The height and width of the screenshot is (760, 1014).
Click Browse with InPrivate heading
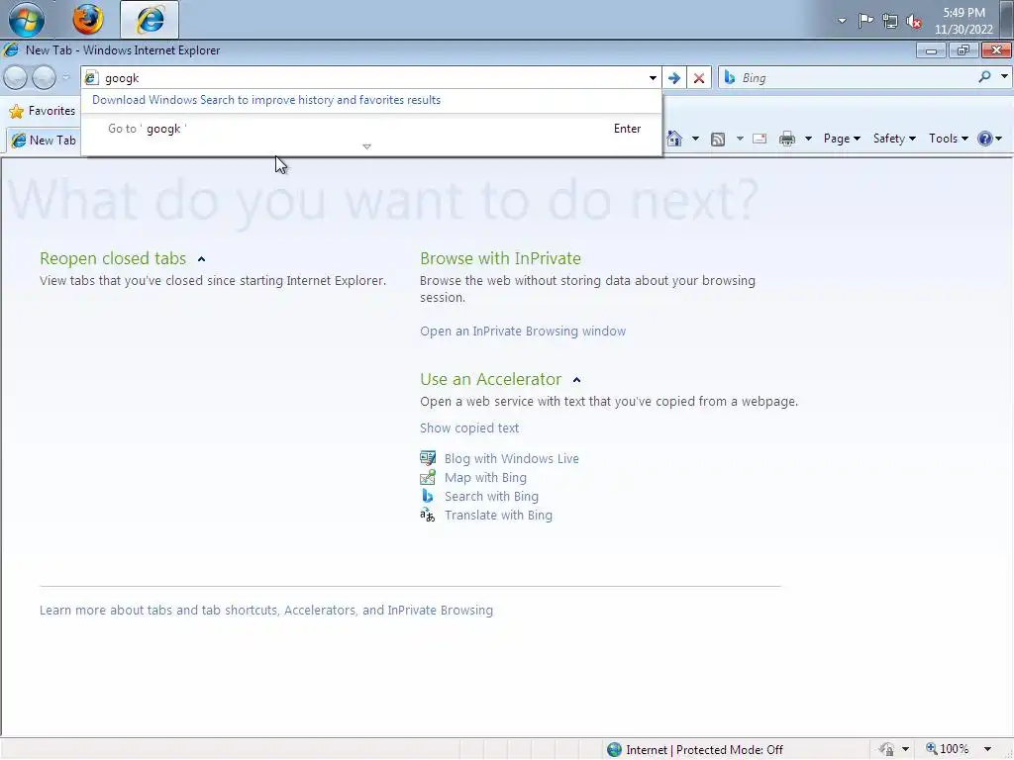[500, 258]
